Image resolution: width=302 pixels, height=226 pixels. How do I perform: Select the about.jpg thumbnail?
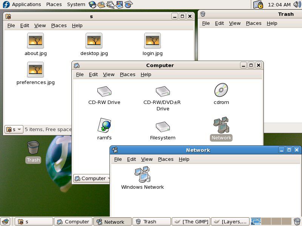click(35, 41)
